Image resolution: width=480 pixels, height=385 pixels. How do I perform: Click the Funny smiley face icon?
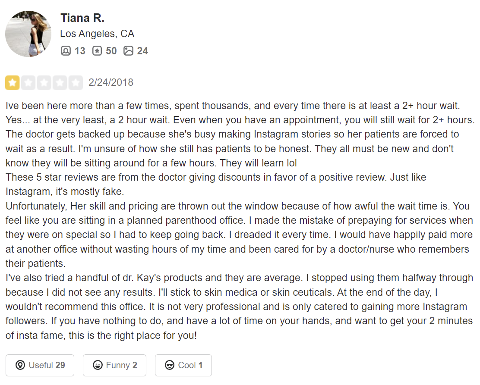pyautogui.click(x=98, y=365)
